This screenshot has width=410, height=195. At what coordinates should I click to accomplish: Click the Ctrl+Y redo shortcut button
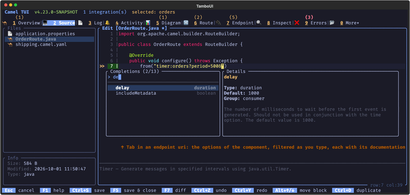click(250, 190)
